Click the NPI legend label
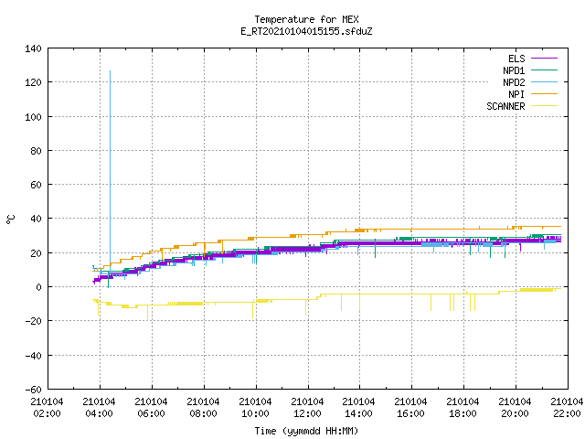This screenshot has height=439, width=585. [516, 94]
